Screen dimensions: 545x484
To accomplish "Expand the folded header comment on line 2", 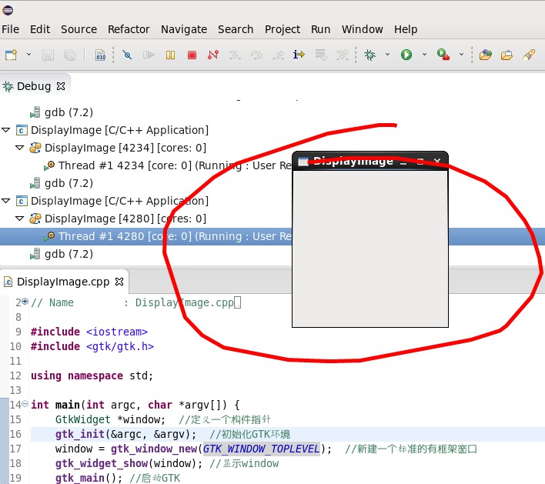I will pos(25,302).
